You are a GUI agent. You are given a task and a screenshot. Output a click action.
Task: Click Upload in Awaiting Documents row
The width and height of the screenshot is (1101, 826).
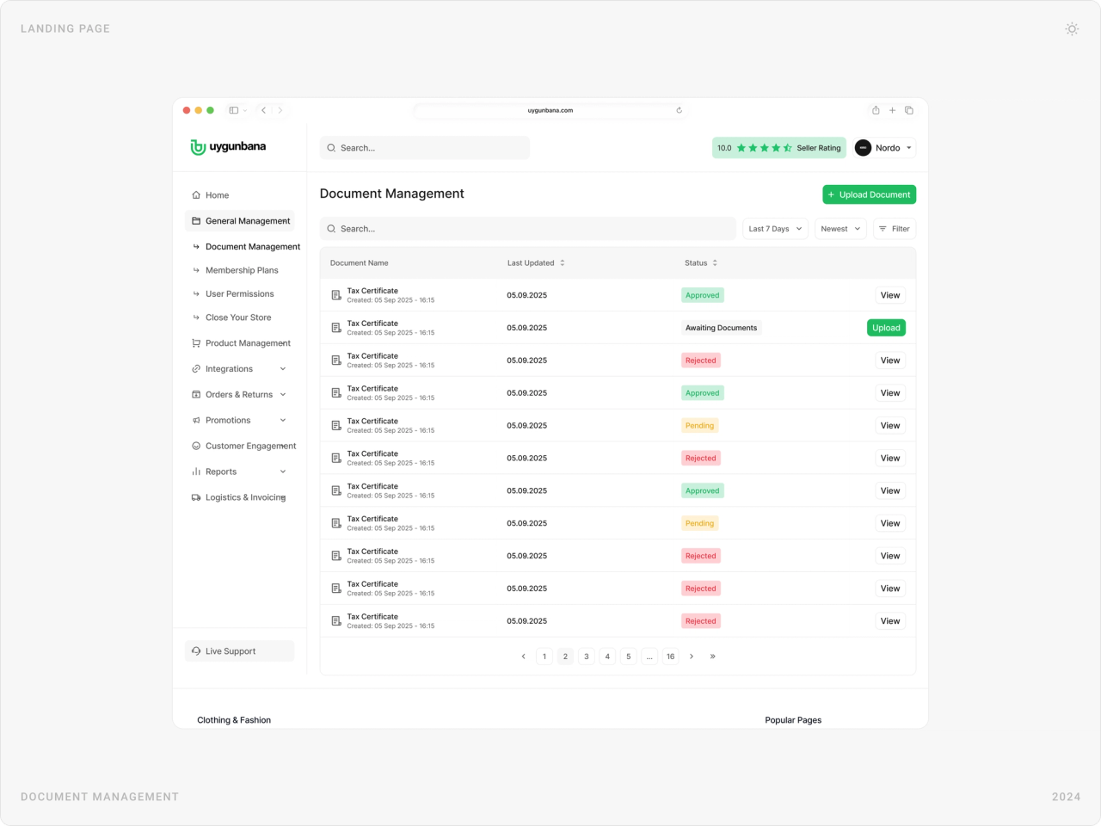tap(886, 328)
